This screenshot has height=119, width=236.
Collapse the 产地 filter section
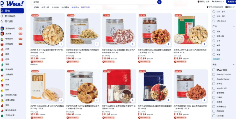(233, 26)
